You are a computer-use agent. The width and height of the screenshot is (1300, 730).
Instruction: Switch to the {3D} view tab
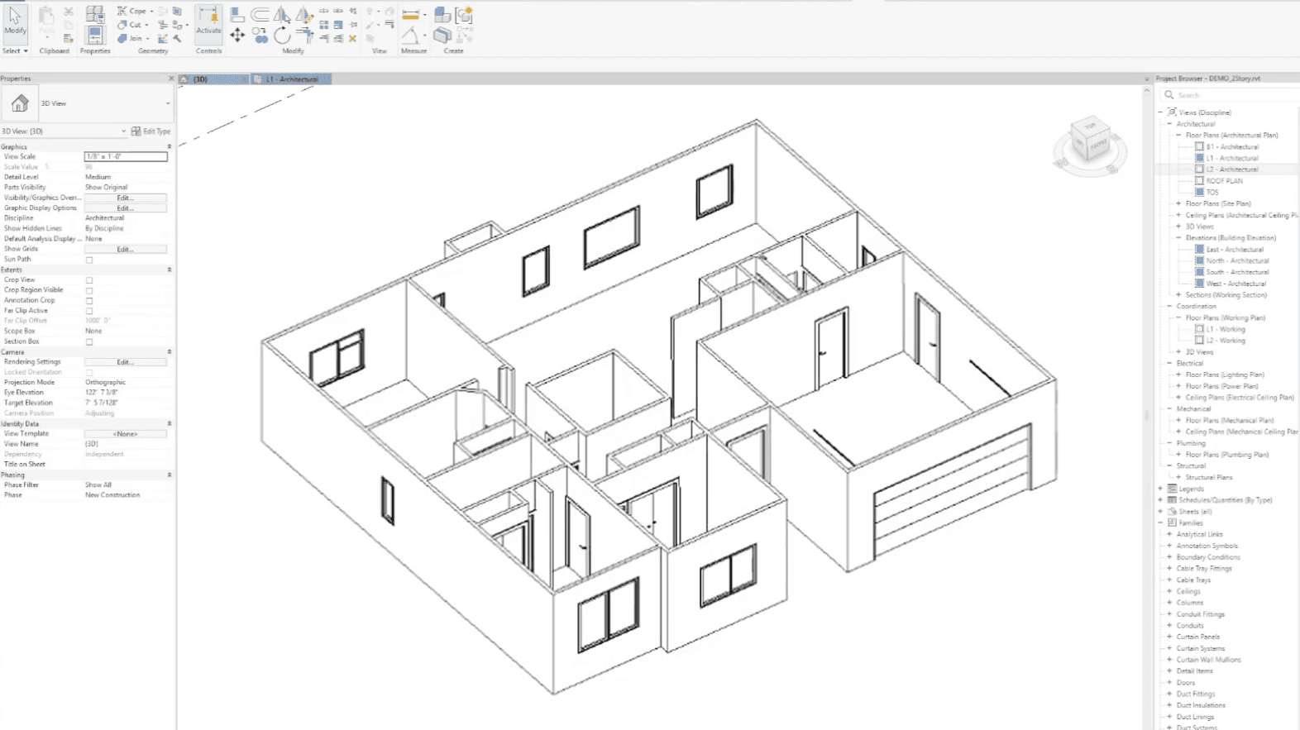point(214,79)
